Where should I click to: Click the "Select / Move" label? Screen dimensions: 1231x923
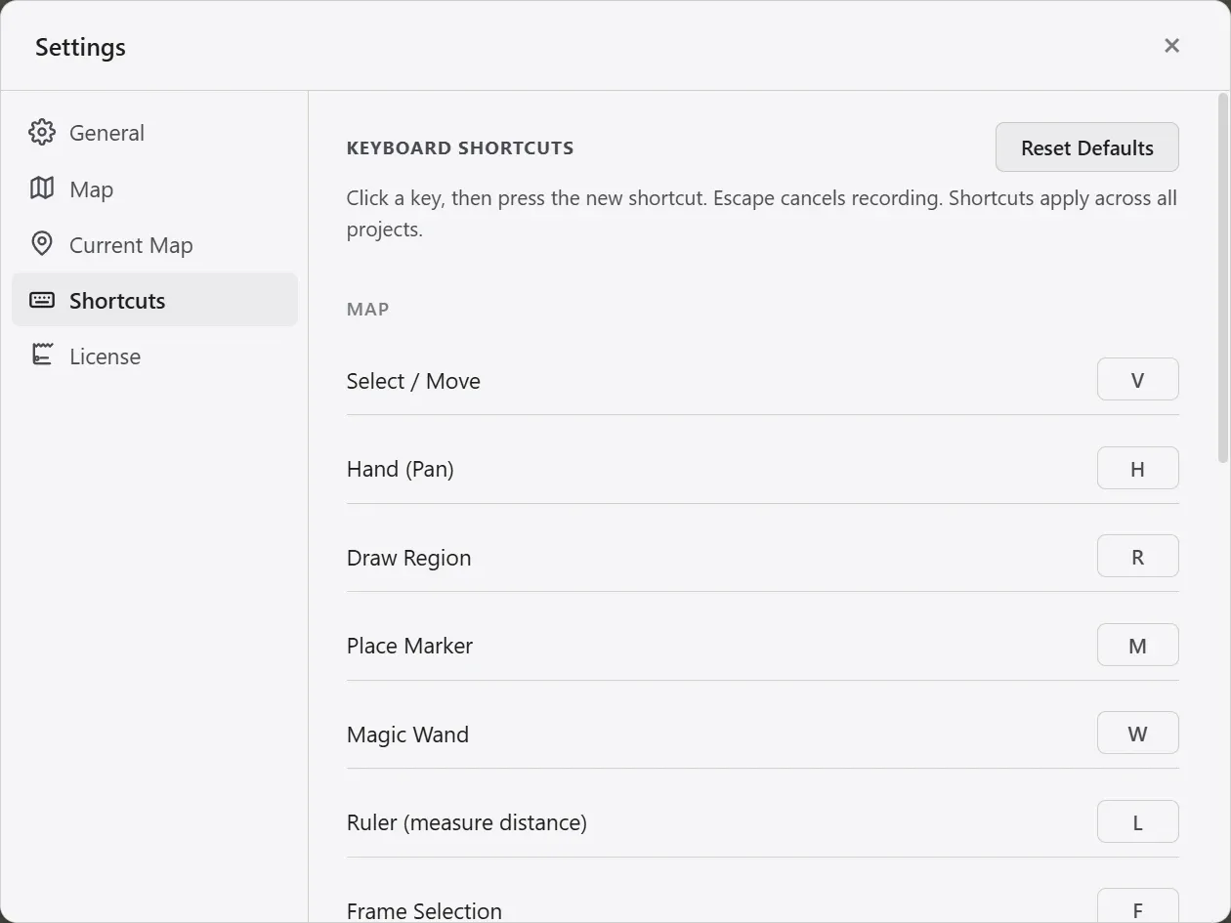pyautogui.click(x=413, y=381)
